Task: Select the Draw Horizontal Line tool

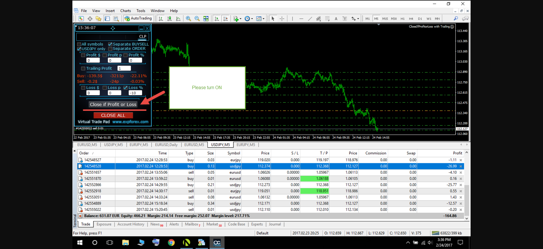Action: (301, 19)
